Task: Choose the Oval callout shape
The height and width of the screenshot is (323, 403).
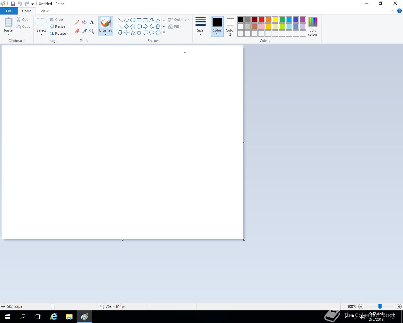Action: pos(151,32)
